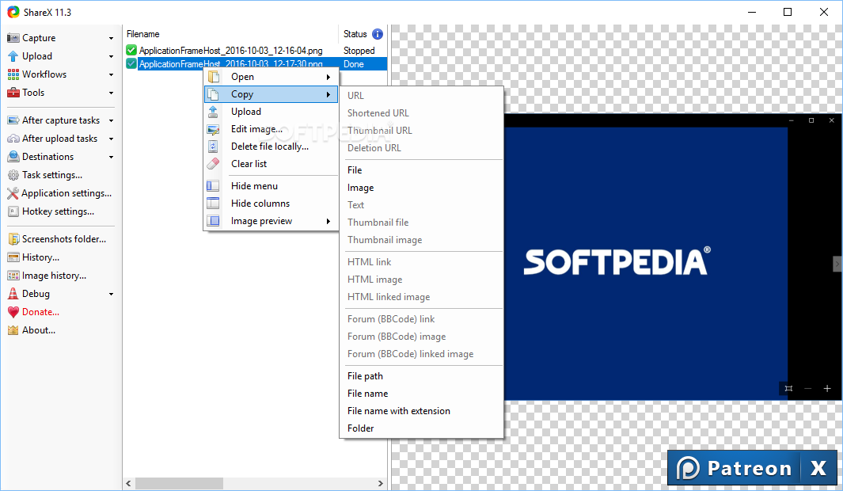
Task: Expand the Tools dropdown arrow
Action: [112, 93]
